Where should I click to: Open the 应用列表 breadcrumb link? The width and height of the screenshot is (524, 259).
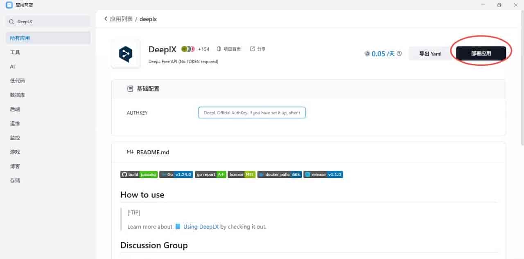click(121, 19)
